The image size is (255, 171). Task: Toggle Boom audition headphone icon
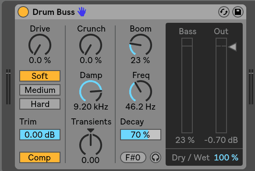point(156,157)
